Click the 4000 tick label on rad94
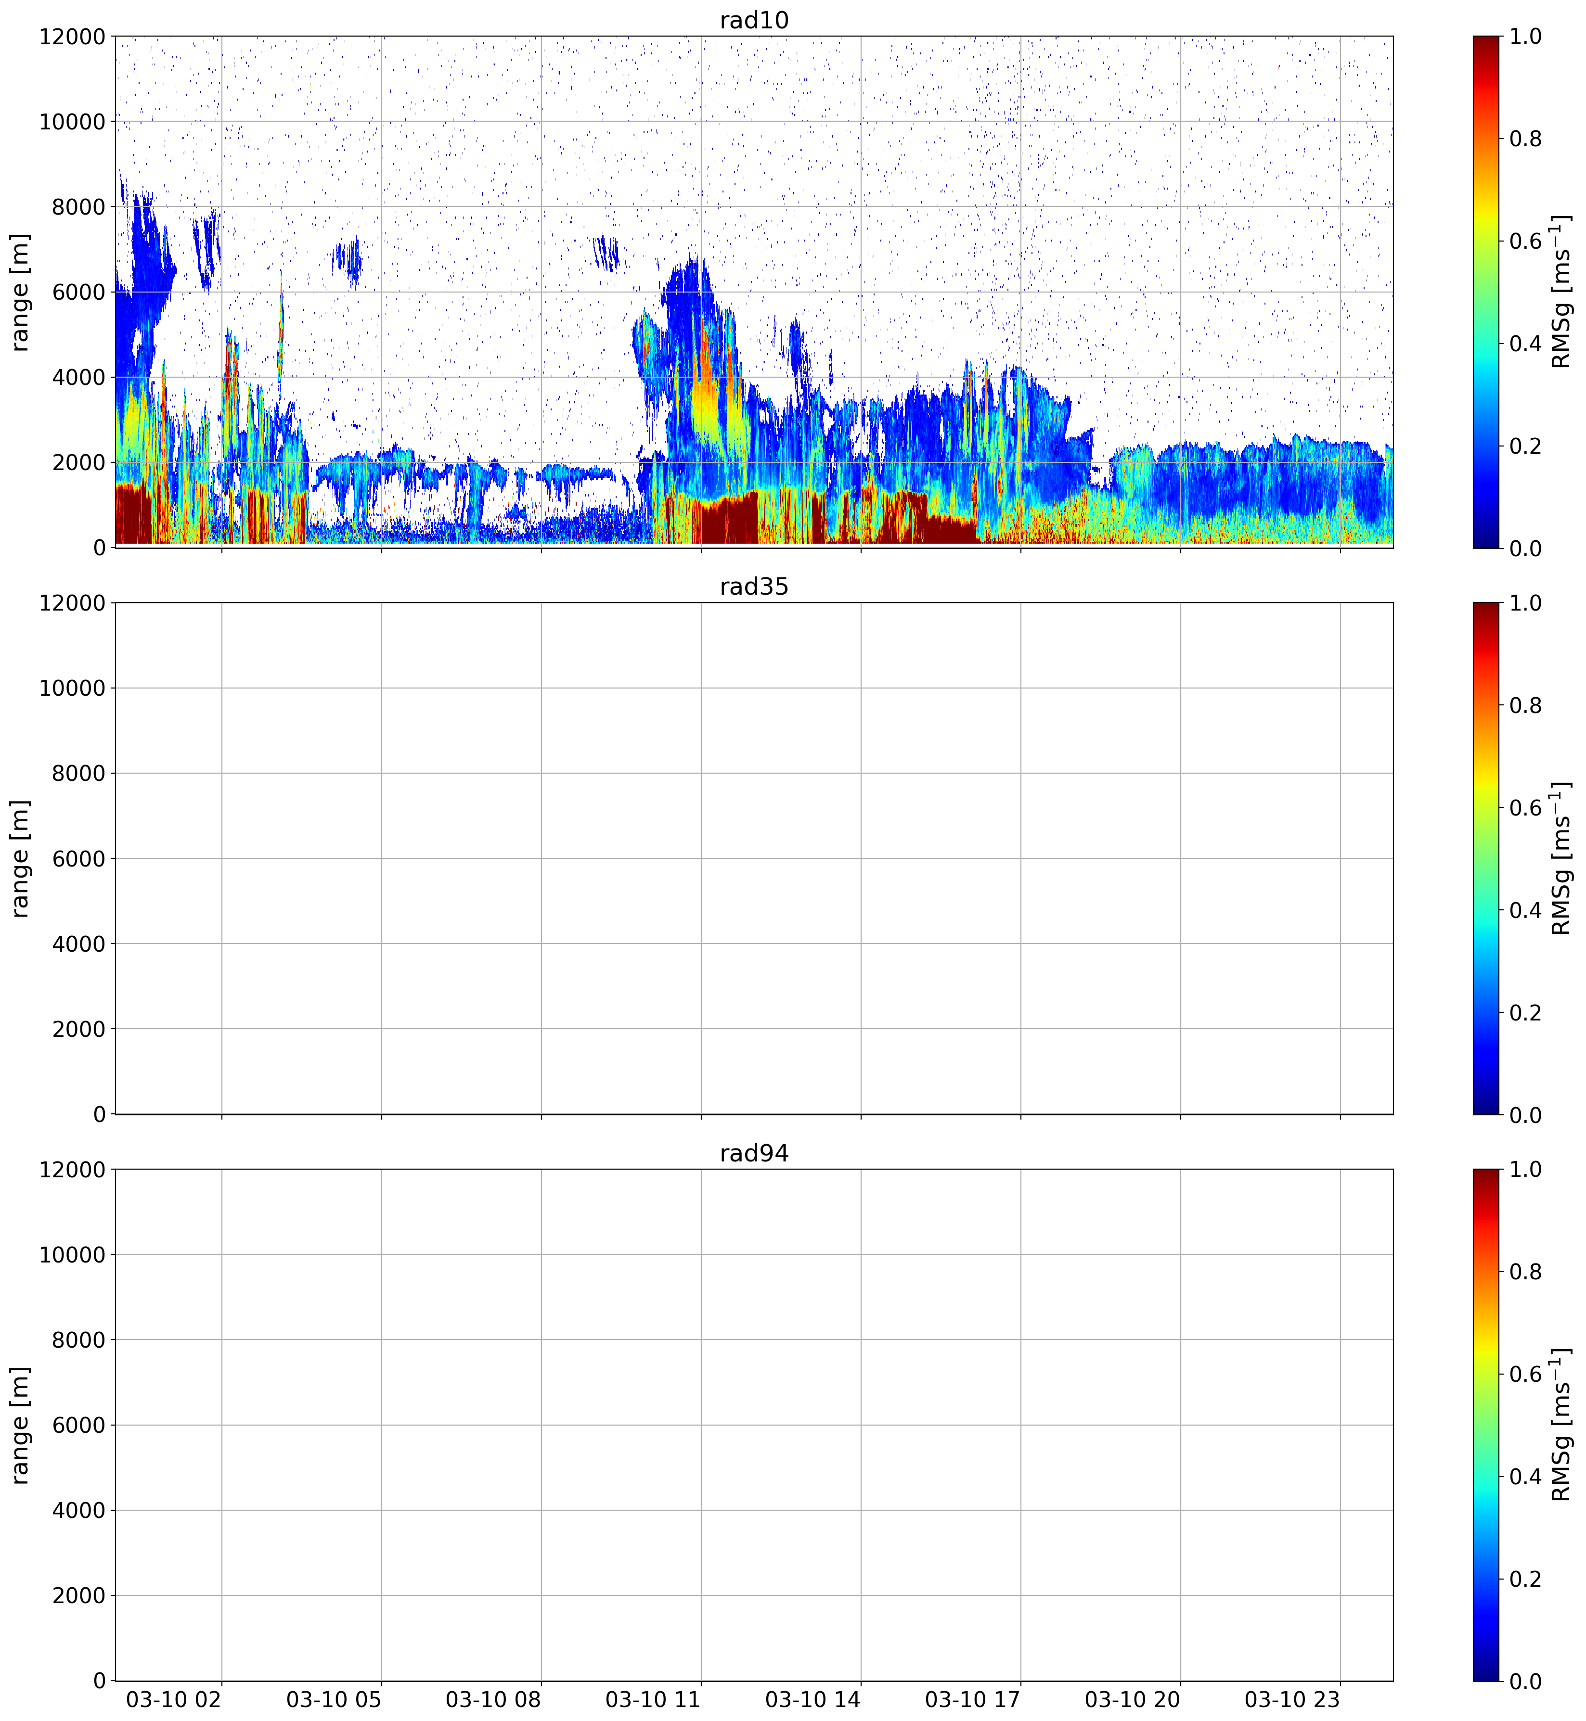Viewport: 1586px width, 1721px height. (x=79, y=1511)
